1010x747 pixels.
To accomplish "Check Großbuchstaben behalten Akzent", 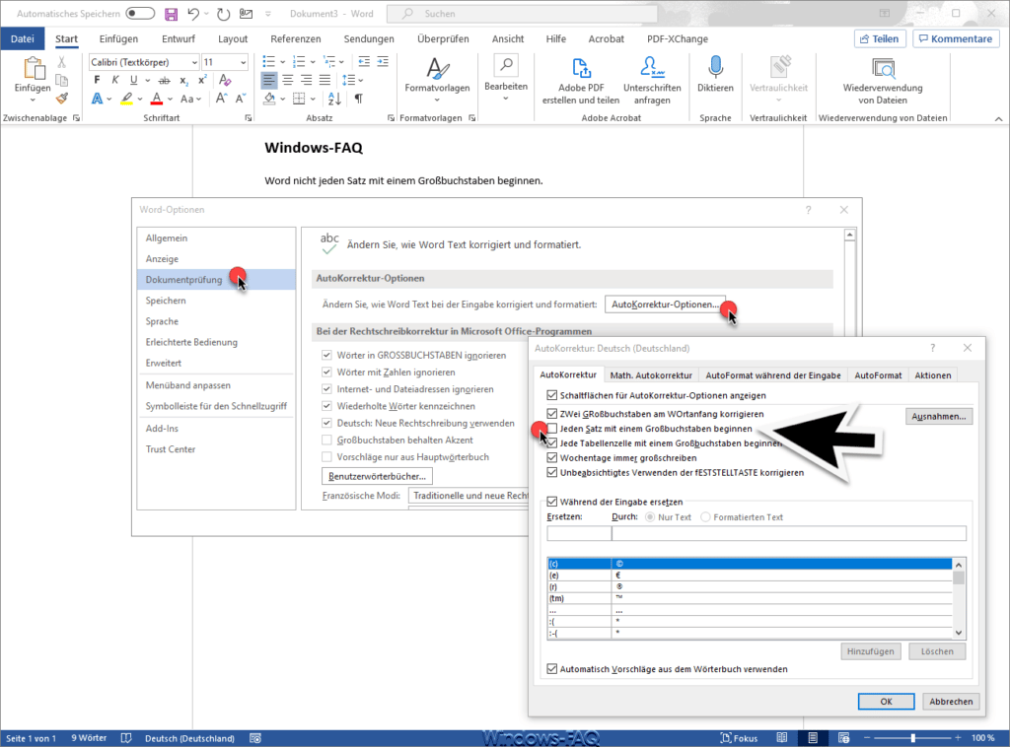I will pos(326,441).
